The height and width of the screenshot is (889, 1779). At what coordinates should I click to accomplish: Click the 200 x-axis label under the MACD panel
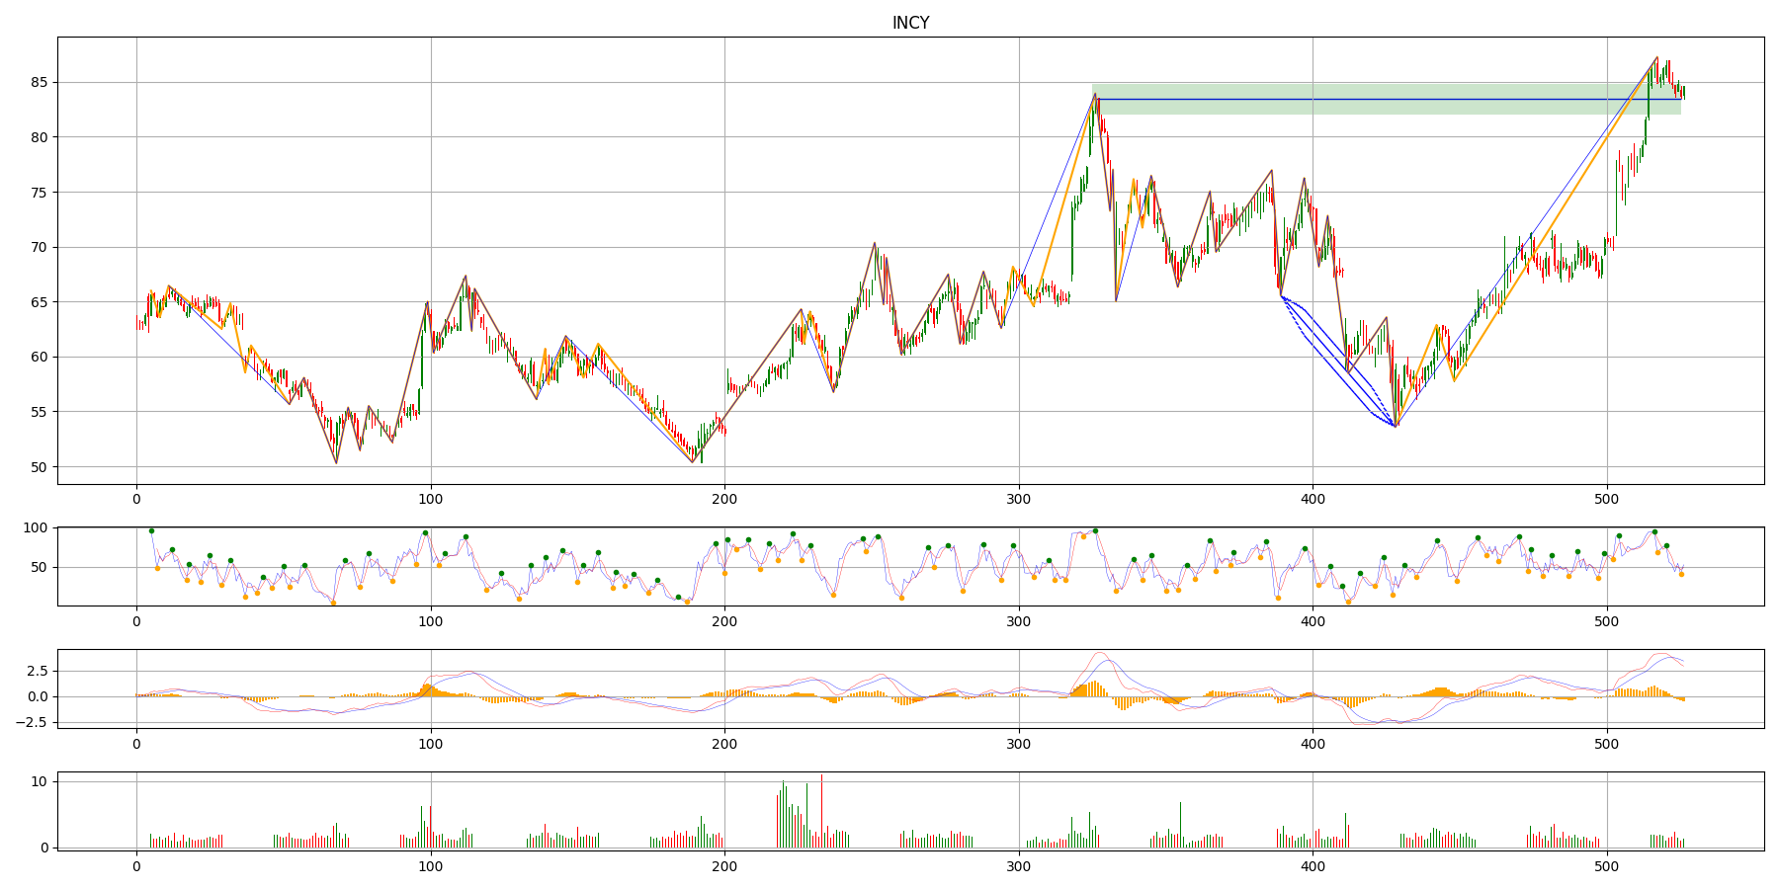coord(724,744)
